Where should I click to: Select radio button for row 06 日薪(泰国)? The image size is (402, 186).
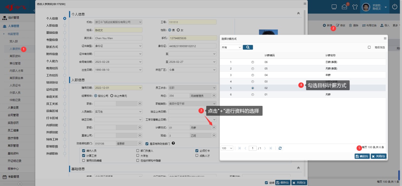pyautogui.click(x=253, y=62)
